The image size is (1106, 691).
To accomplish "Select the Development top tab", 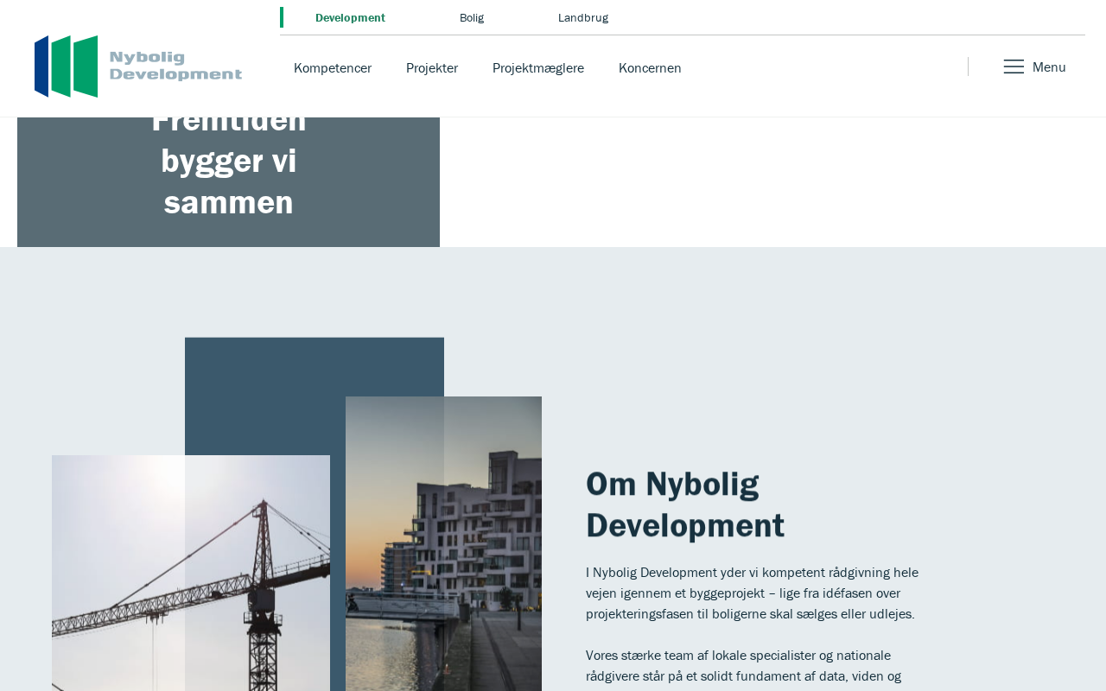I will pyautogui.click(x=350, y=18).
